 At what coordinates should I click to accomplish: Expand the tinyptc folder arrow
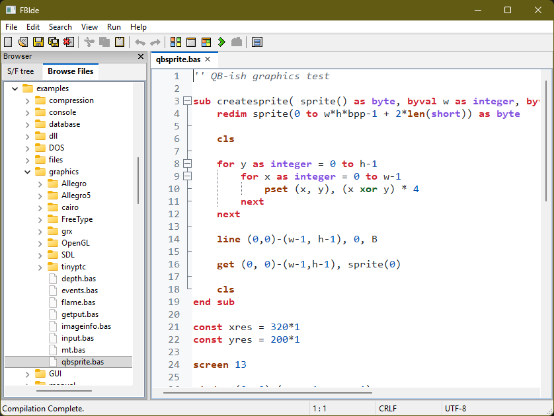(40, 267)
